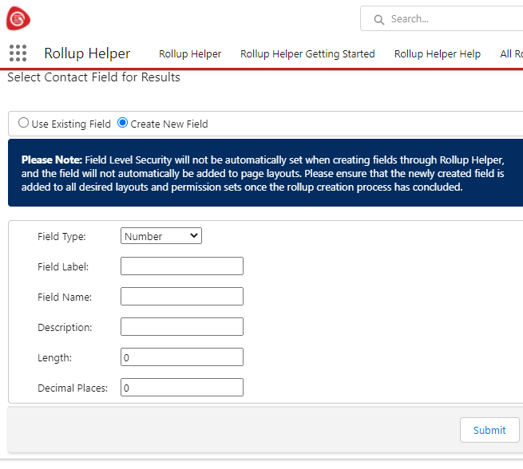This screenshot has width=523, height=469.
Task: Open the App Launcher dots grid
Action: (x=18, y=53)
